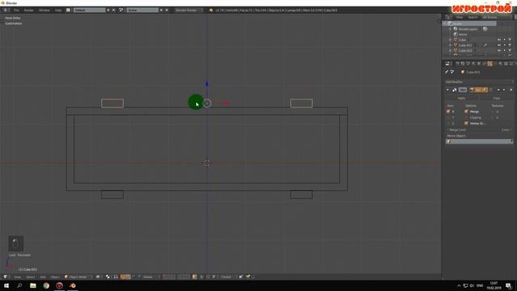Toggle the X axis mirror checkbox
Viewport: 517px width, 291px height.
tap(448, 112)
